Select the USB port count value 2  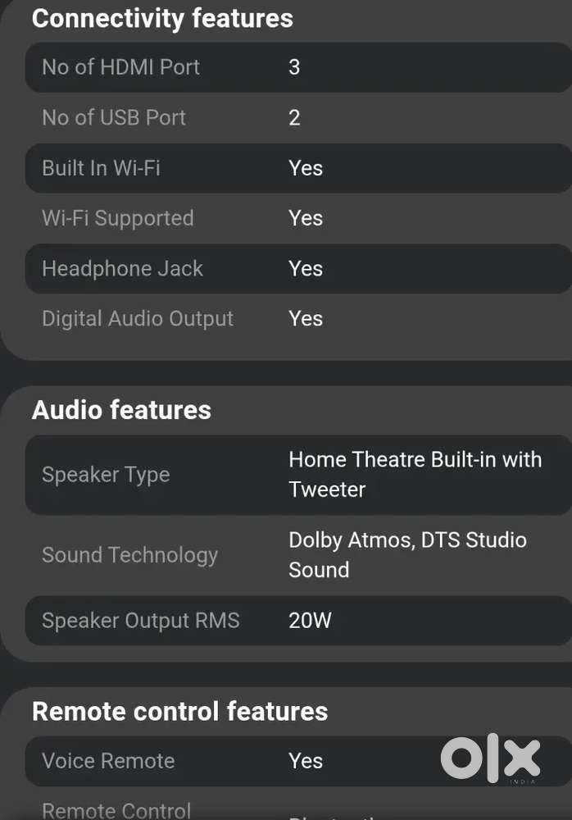tap(294, 117)
